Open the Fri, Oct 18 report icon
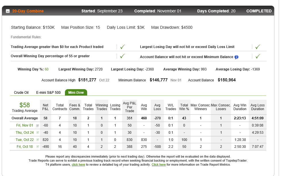This screenshot has height=176, width=283. 38,147
